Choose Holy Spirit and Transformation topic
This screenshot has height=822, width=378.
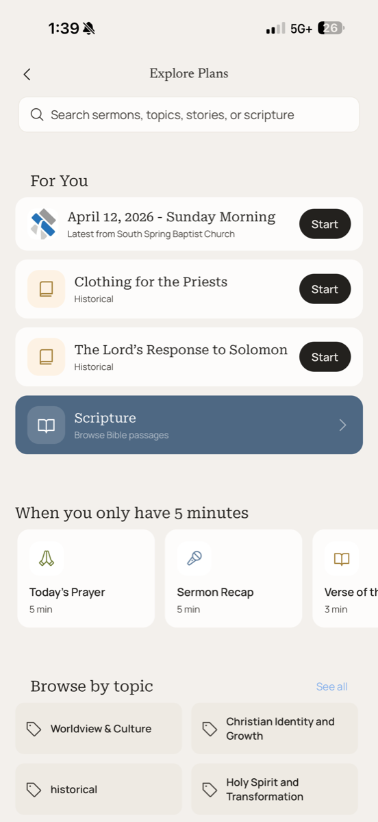[x=275, y=789]
